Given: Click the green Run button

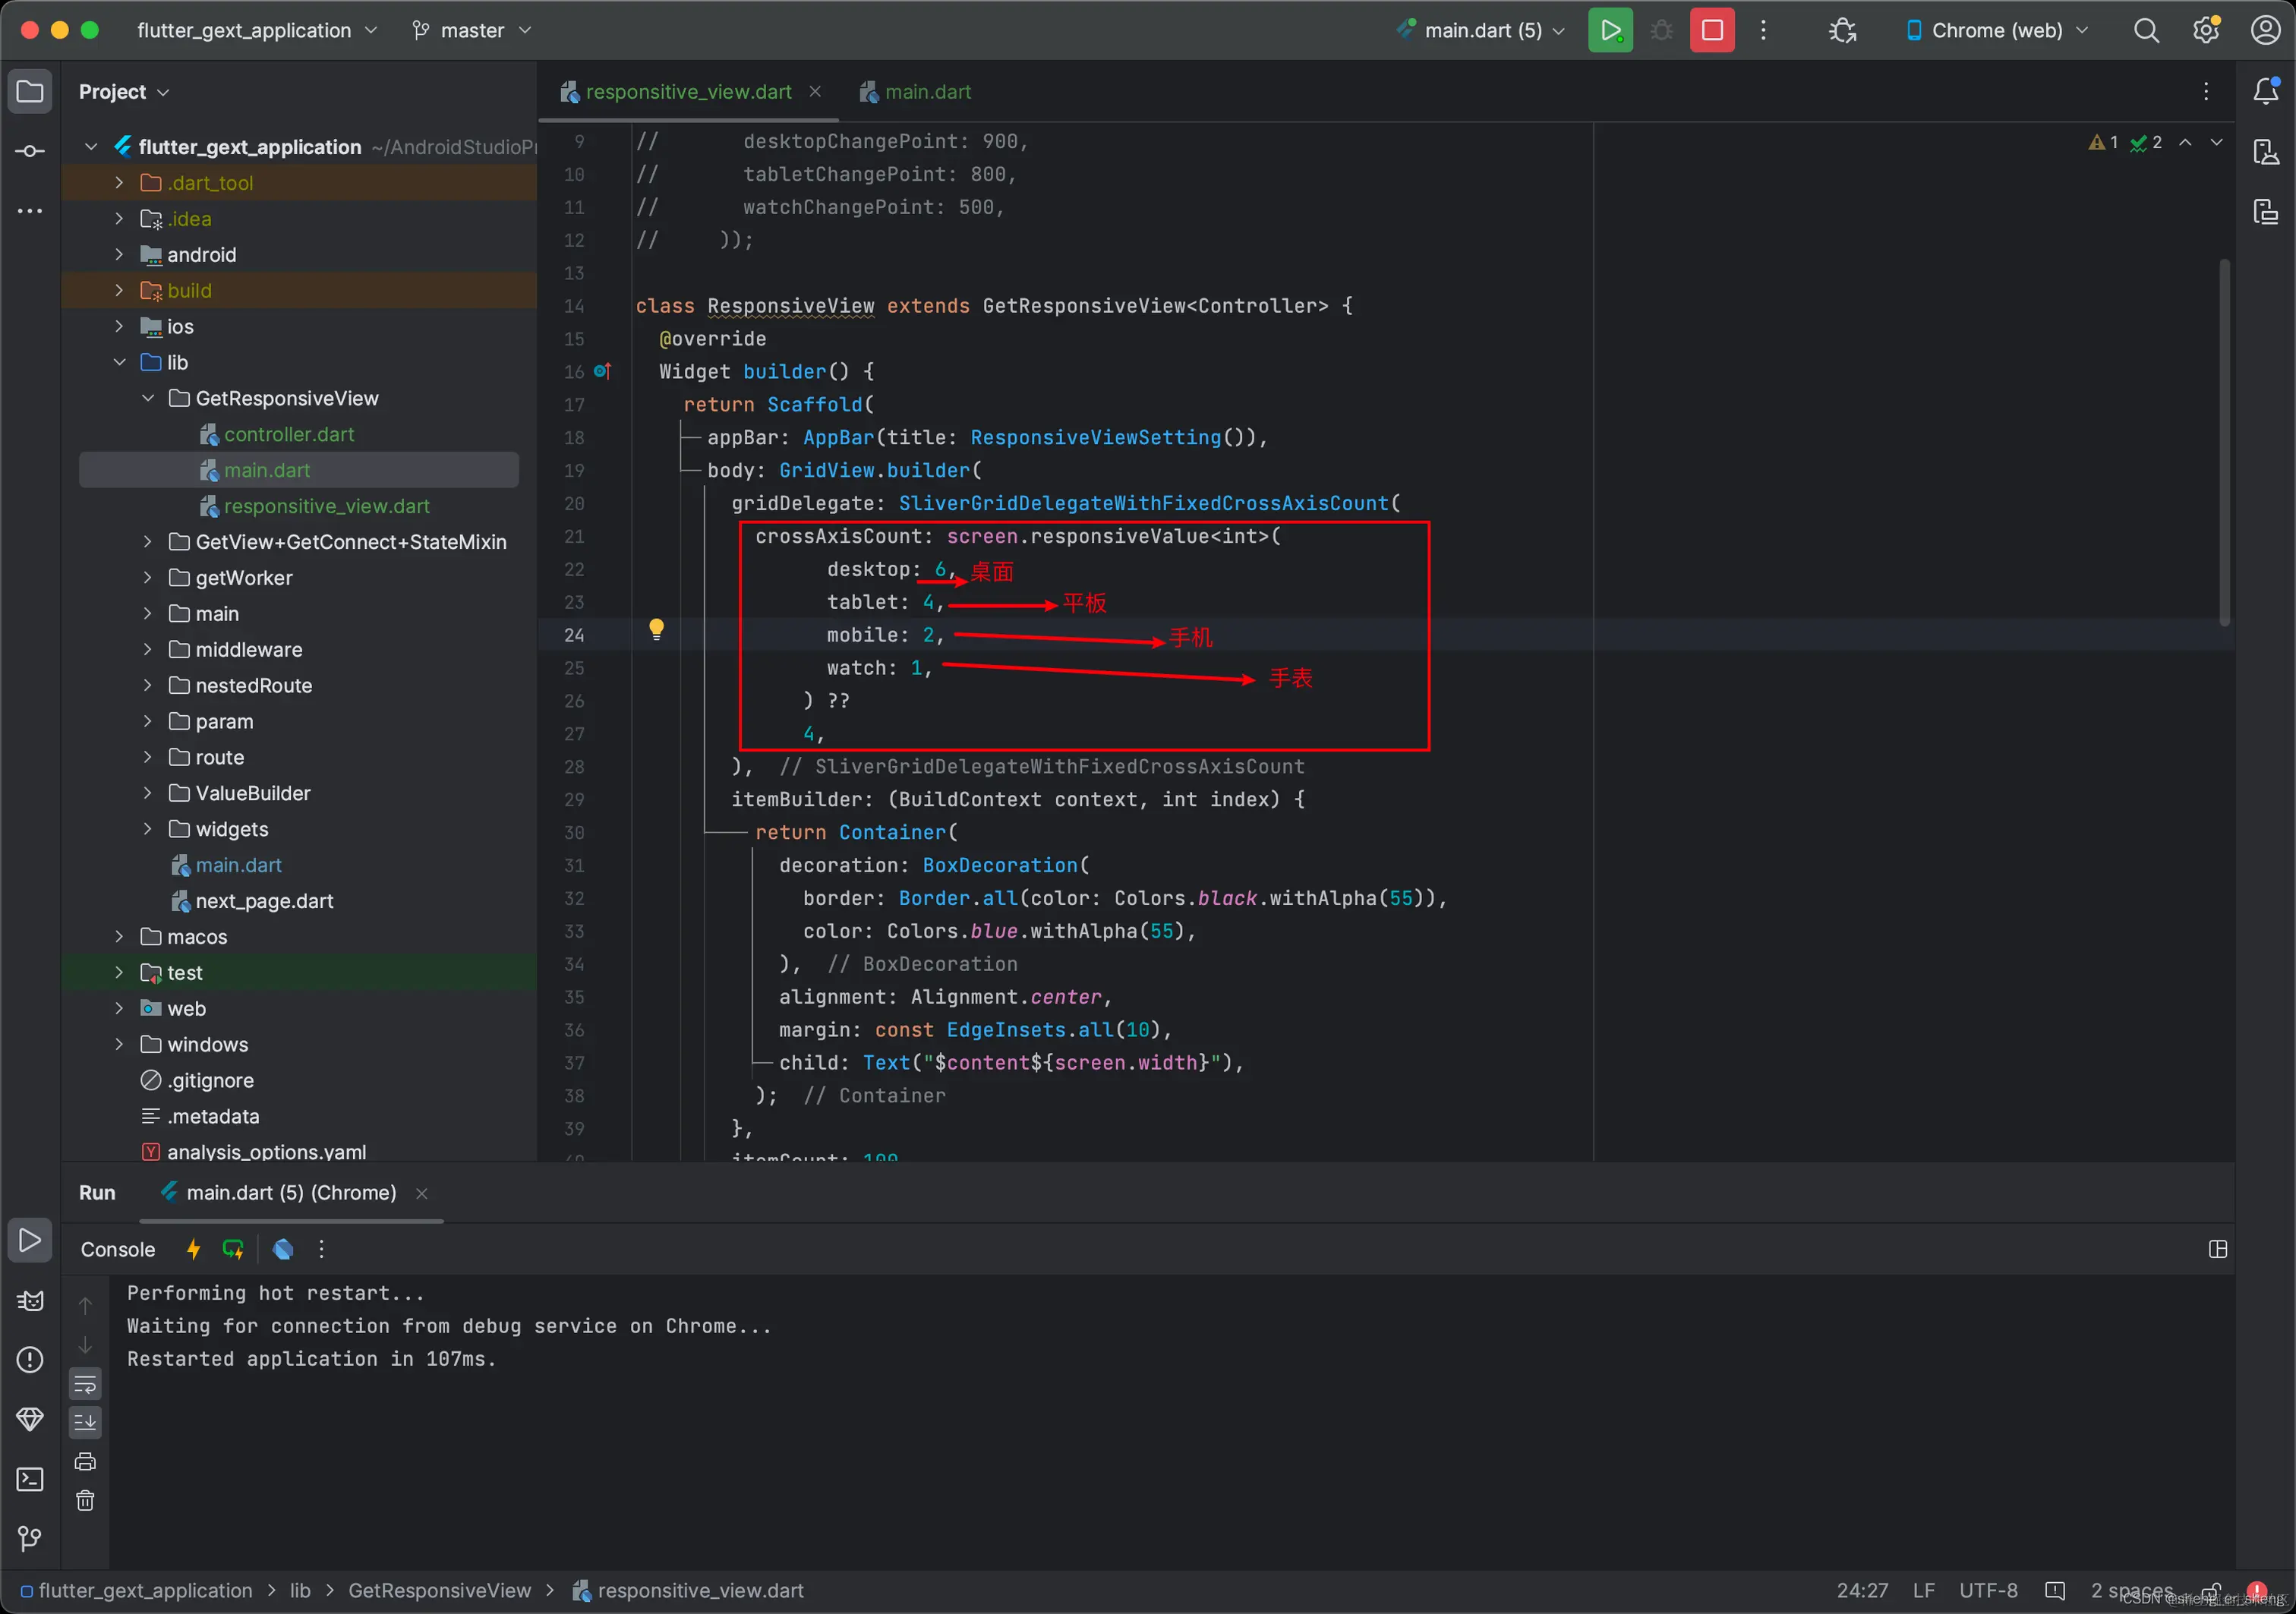Looking at the screenshot, I should click(1610, 30).
